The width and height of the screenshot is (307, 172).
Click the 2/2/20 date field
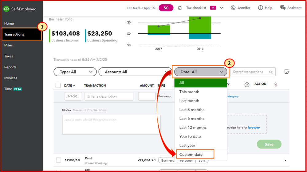point(73,96)
